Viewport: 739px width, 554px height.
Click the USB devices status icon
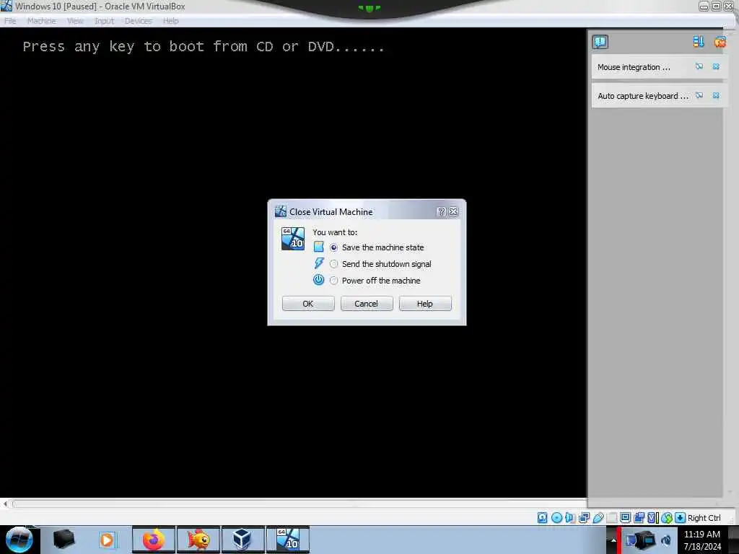click(598, 518)
